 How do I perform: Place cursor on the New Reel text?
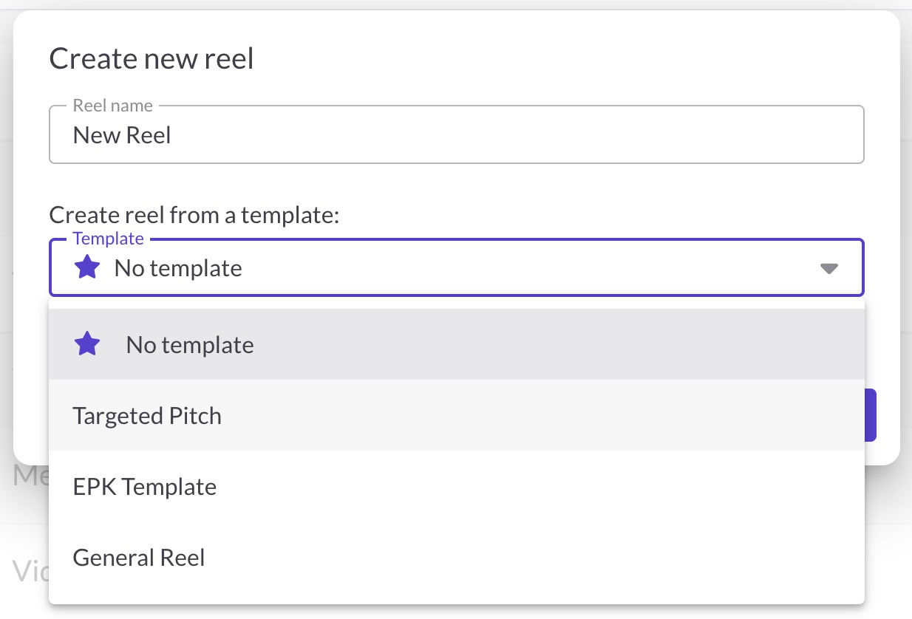tap(122, 135)
